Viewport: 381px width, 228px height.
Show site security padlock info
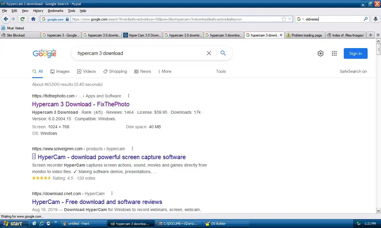[67, 19]
